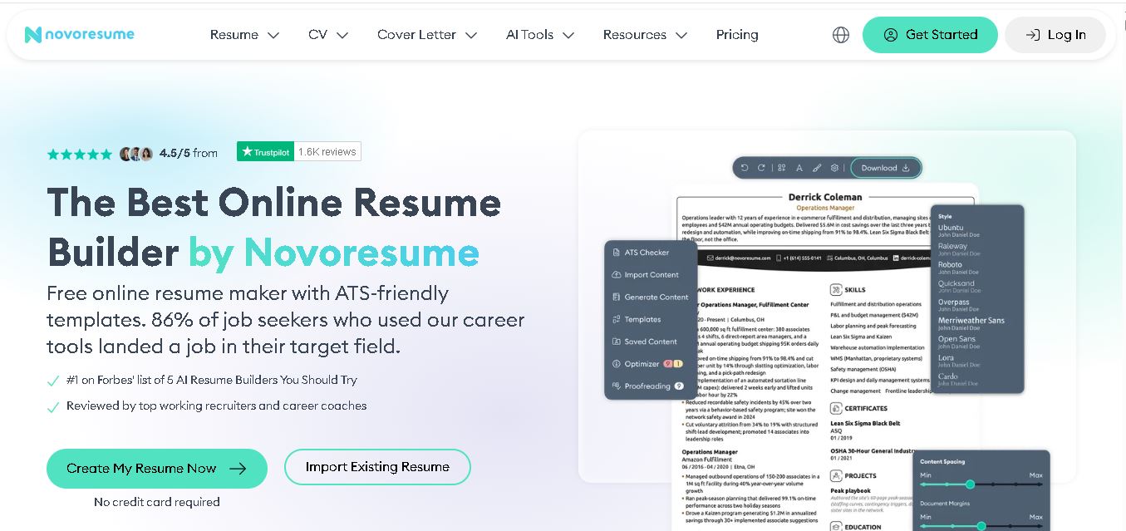The height and width of the screenshot is (531, 1126).
Task: Click the 'WORK EXPERIENCE' heading on resume
Action: tap(725, 290)
